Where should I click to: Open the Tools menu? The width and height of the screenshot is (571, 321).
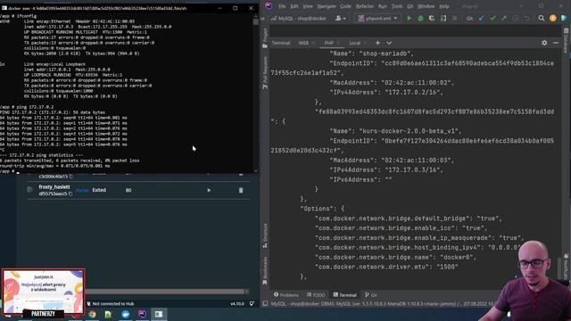[x=397, y=6]
